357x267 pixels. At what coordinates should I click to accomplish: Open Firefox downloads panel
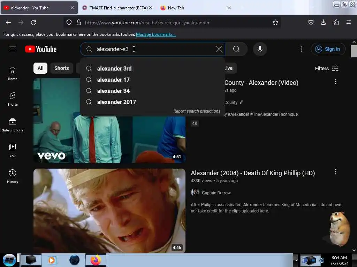pos(323,22)
